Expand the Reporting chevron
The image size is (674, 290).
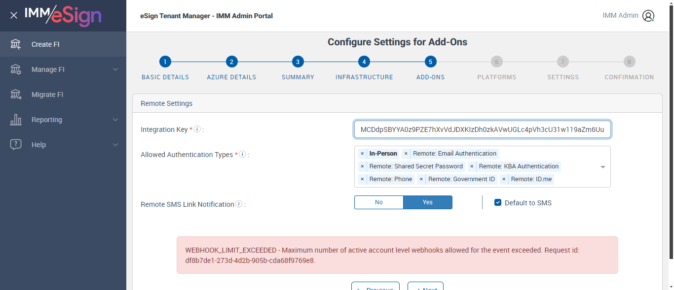(115, 120)
